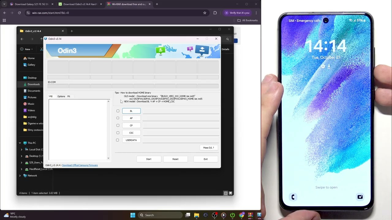
Task: Open the All Bookmarks folder
Action: [x=248, y=20]
